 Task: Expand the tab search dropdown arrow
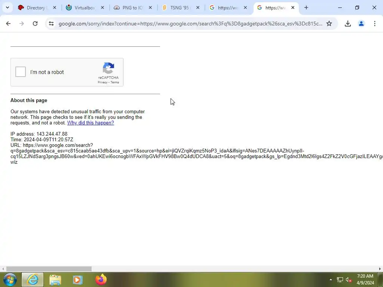(x=7, y=7)
